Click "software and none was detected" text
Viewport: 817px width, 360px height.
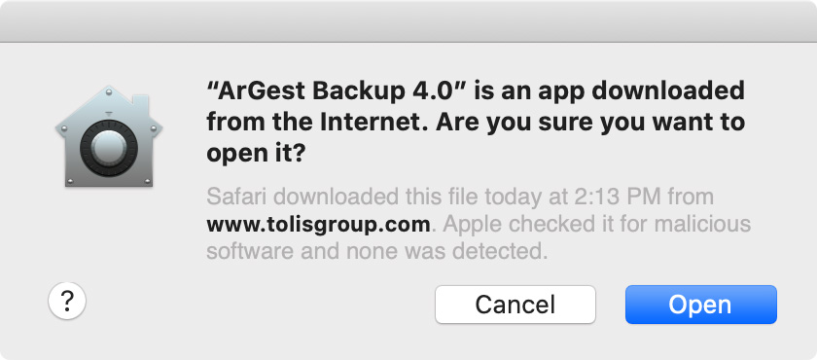[x=377, y=252]
